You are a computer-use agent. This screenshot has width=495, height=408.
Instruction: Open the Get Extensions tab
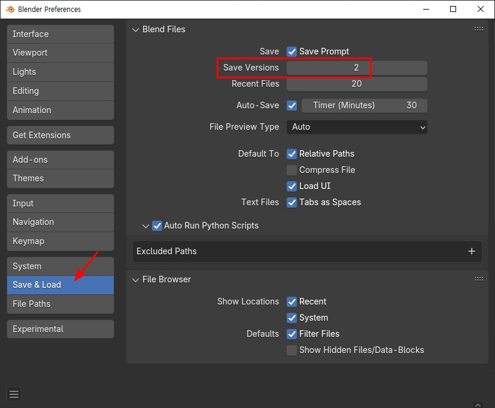point(60,135)
